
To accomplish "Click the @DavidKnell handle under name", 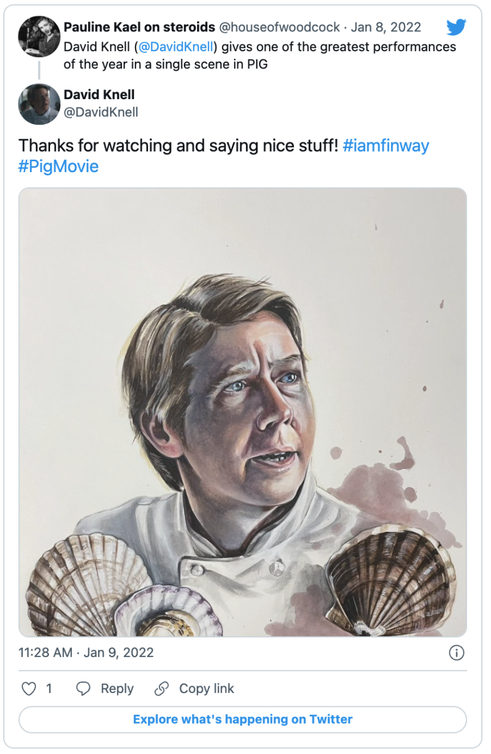I will click(101, 112).
